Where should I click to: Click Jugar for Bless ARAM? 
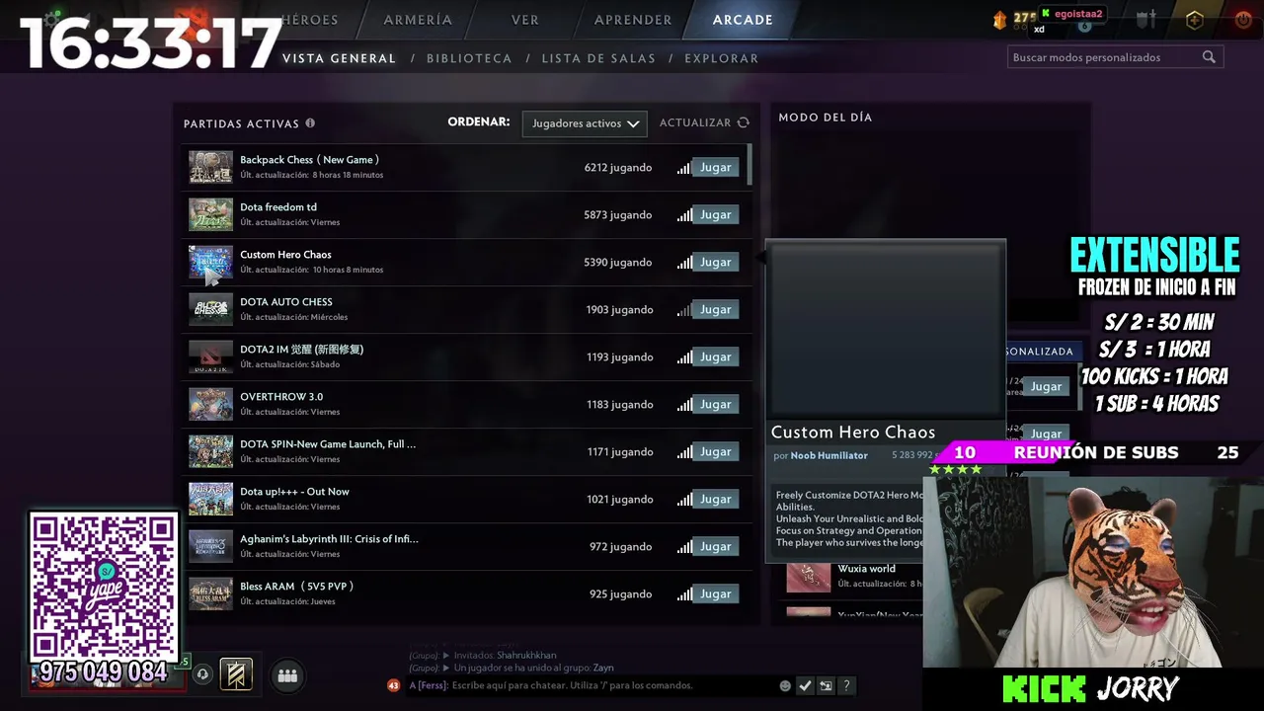point(715,593)
